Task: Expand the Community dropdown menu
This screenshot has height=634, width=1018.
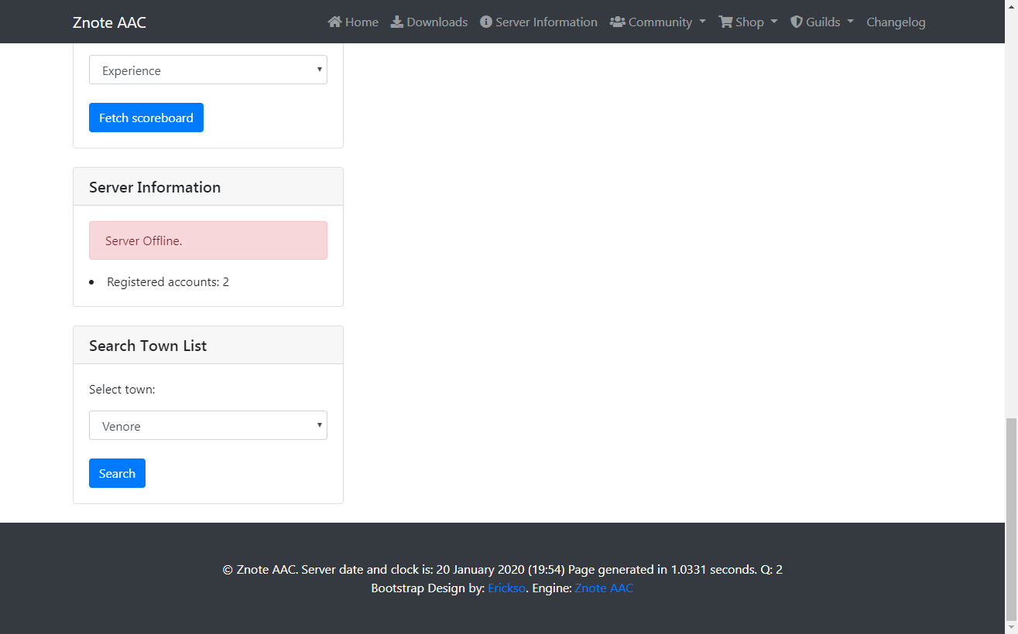Action: [657, 22]
